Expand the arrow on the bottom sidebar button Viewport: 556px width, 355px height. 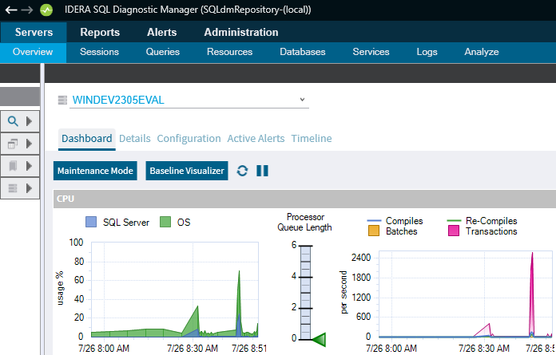point(30,188)
